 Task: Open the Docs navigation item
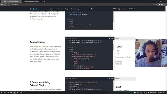52,9
